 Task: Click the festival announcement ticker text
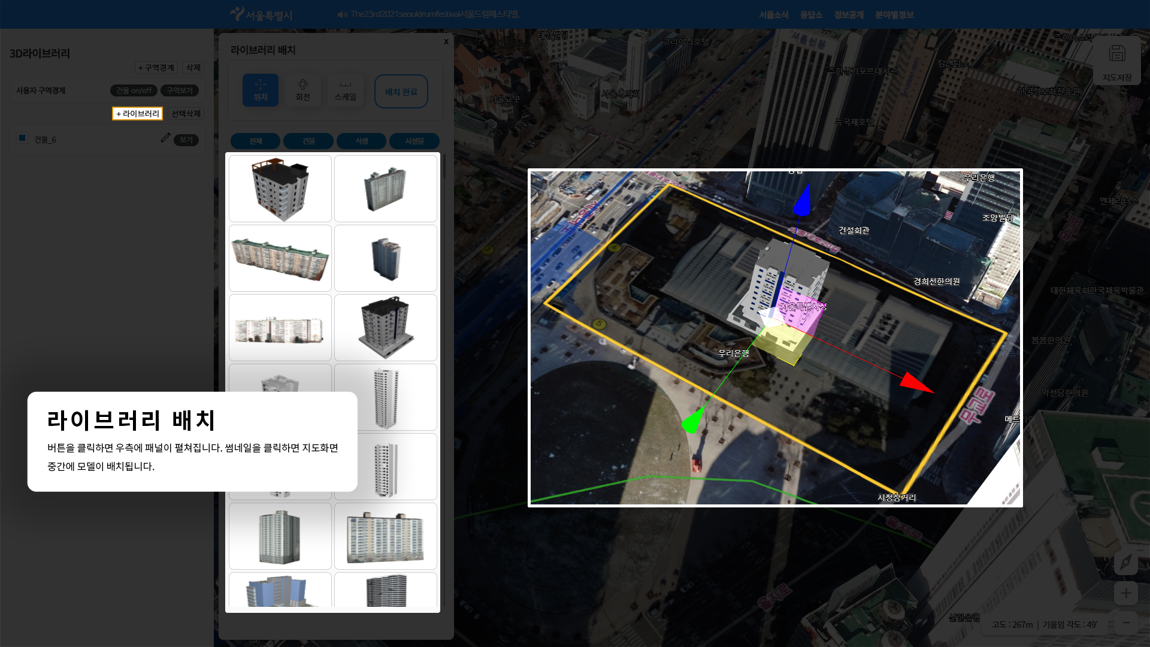coord(435,14)
